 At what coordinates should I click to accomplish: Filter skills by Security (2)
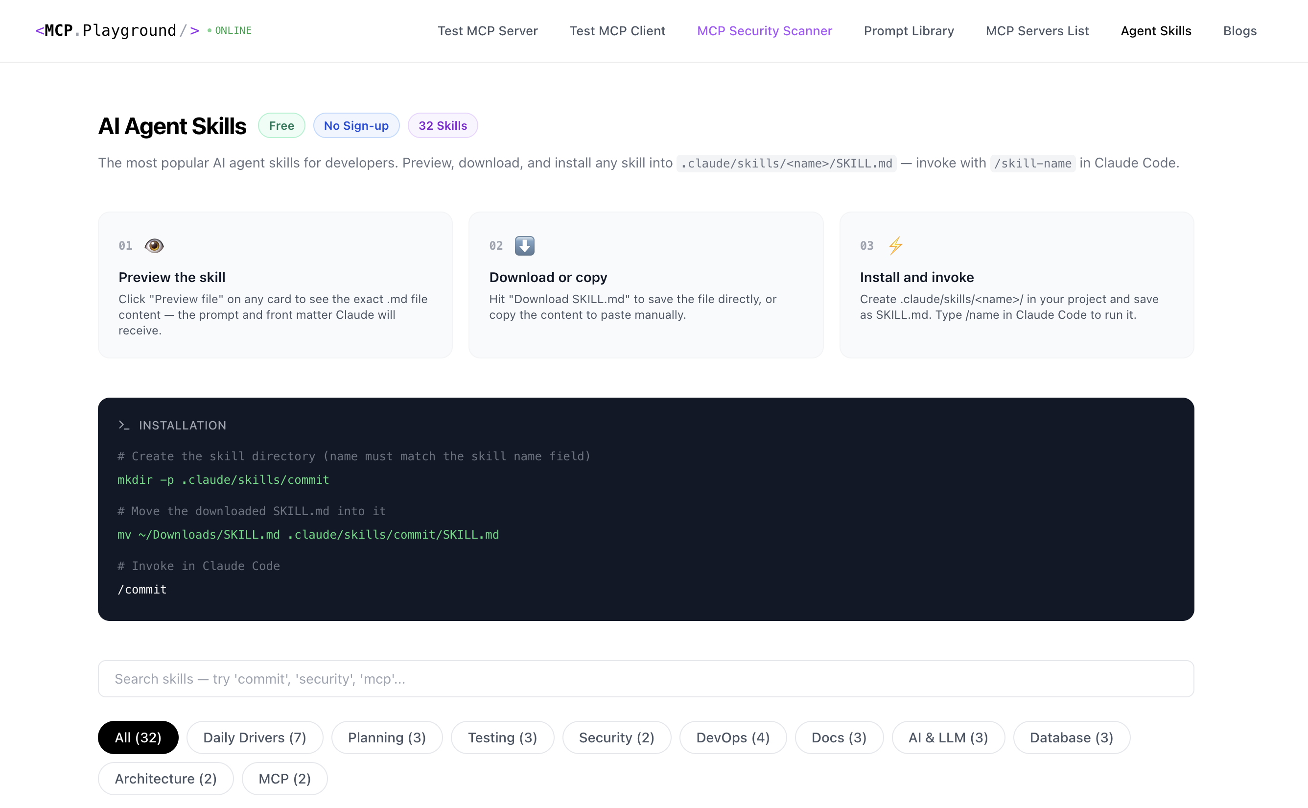tap(616, 737)
